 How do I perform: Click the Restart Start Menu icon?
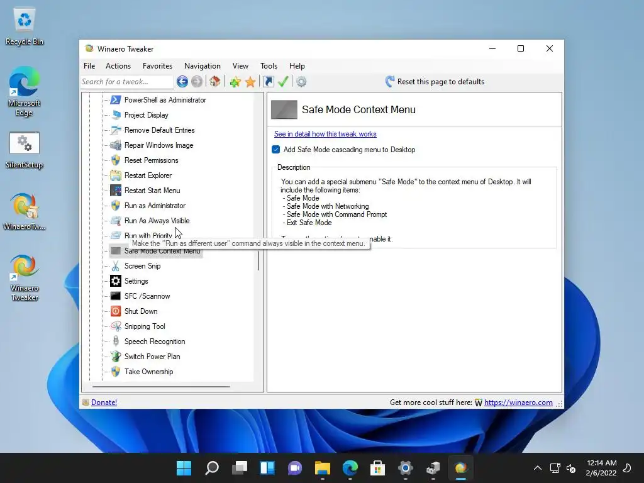(x=116, y=191)
